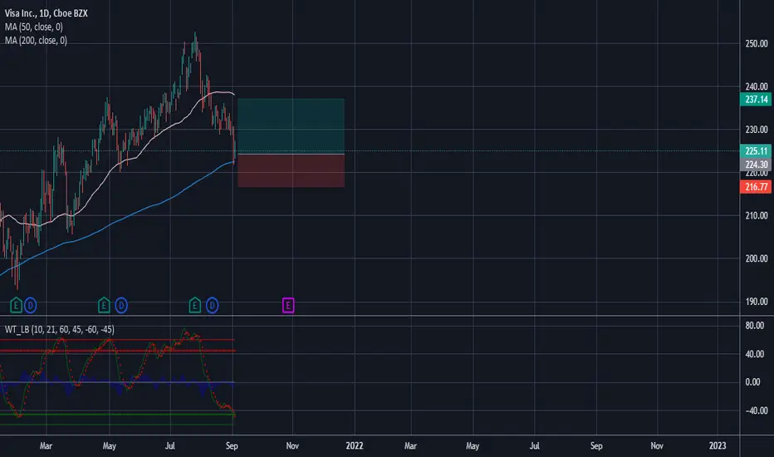Click the 200.00 price axis label
The height and width of the screenshot is (457, 774).
click(757, 258)
